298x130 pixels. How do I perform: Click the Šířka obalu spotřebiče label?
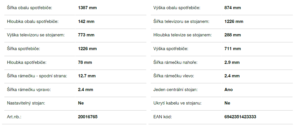pos(29,8)
